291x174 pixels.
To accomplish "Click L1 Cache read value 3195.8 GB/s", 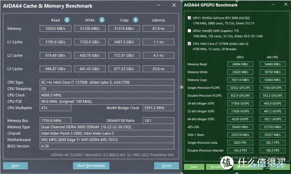I will coord(55,42).
